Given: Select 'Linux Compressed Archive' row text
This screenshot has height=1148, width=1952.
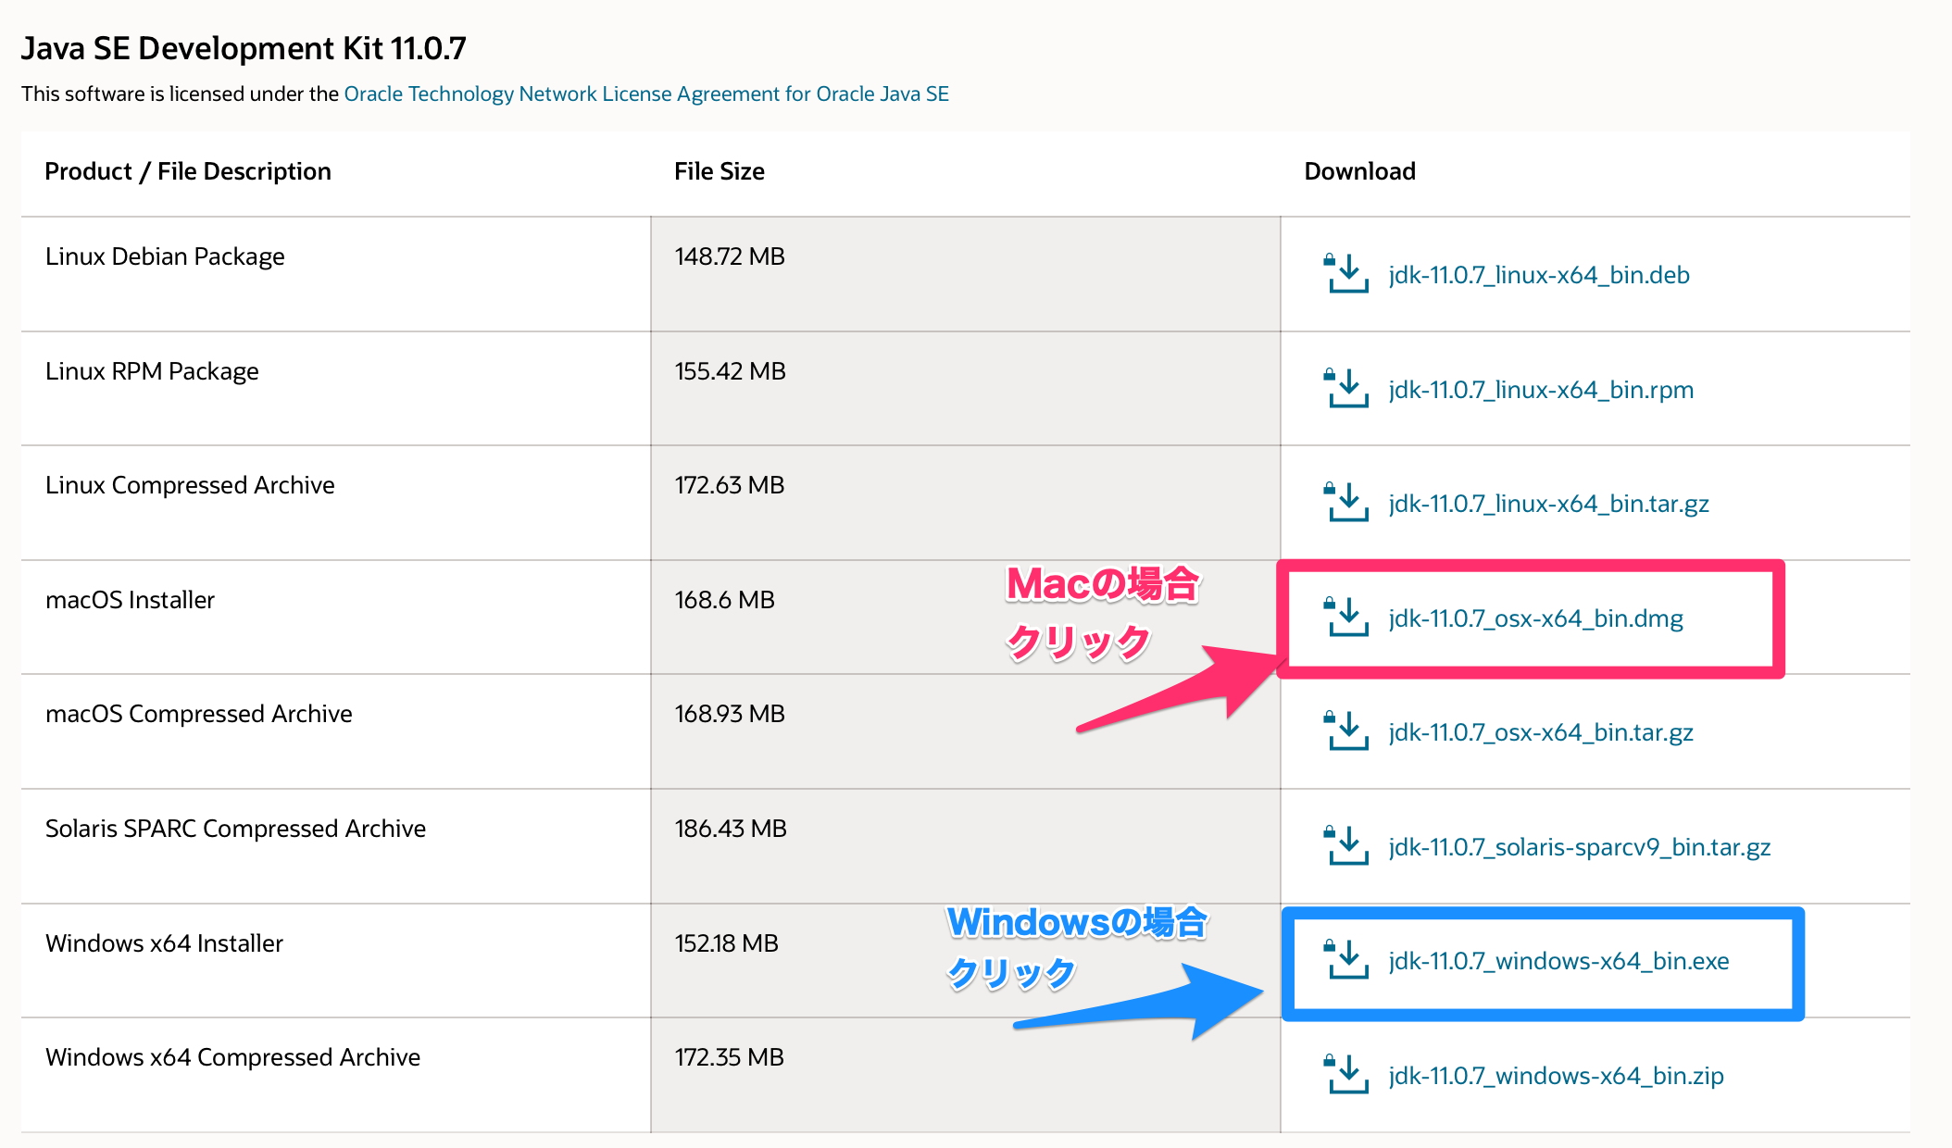Looking at the screenshot, I should tap(190, 485).
